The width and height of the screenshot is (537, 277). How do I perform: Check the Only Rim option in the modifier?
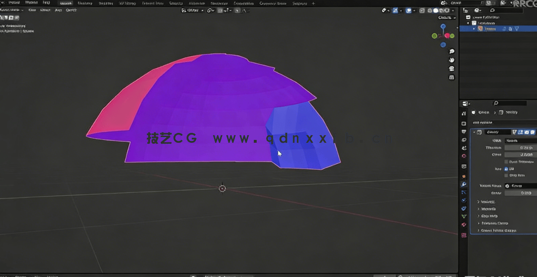tap(506, 175)
